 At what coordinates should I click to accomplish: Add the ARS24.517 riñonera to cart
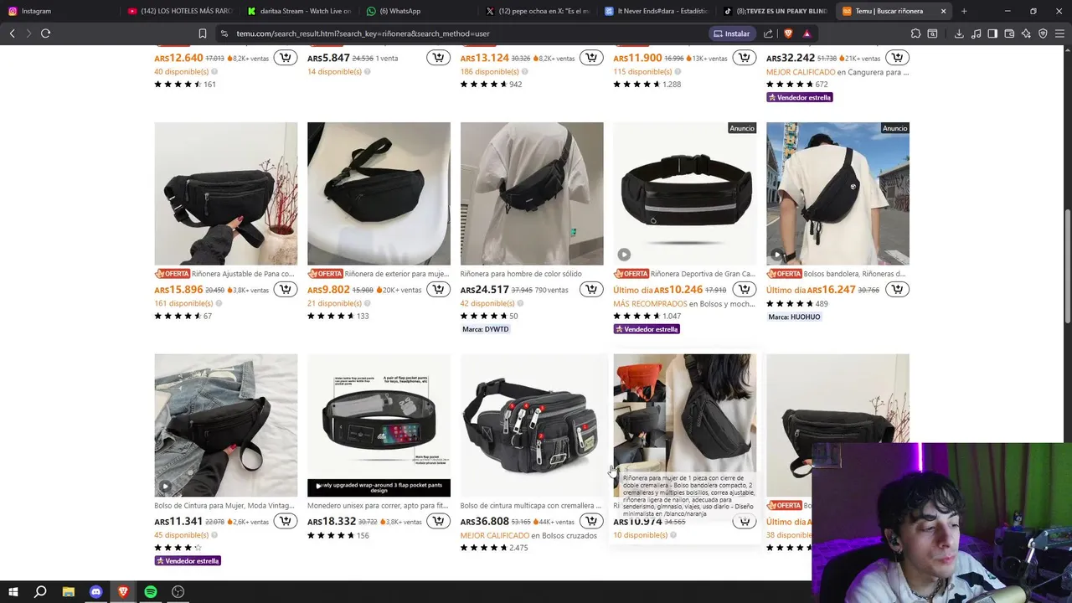pos(591,289)
